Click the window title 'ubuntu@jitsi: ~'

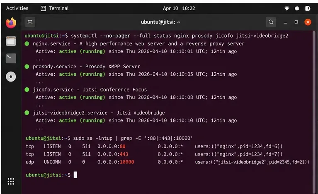point(160,22)
